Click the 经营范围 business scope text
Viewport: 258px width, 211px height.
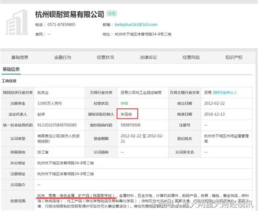[x=143, y=201]
